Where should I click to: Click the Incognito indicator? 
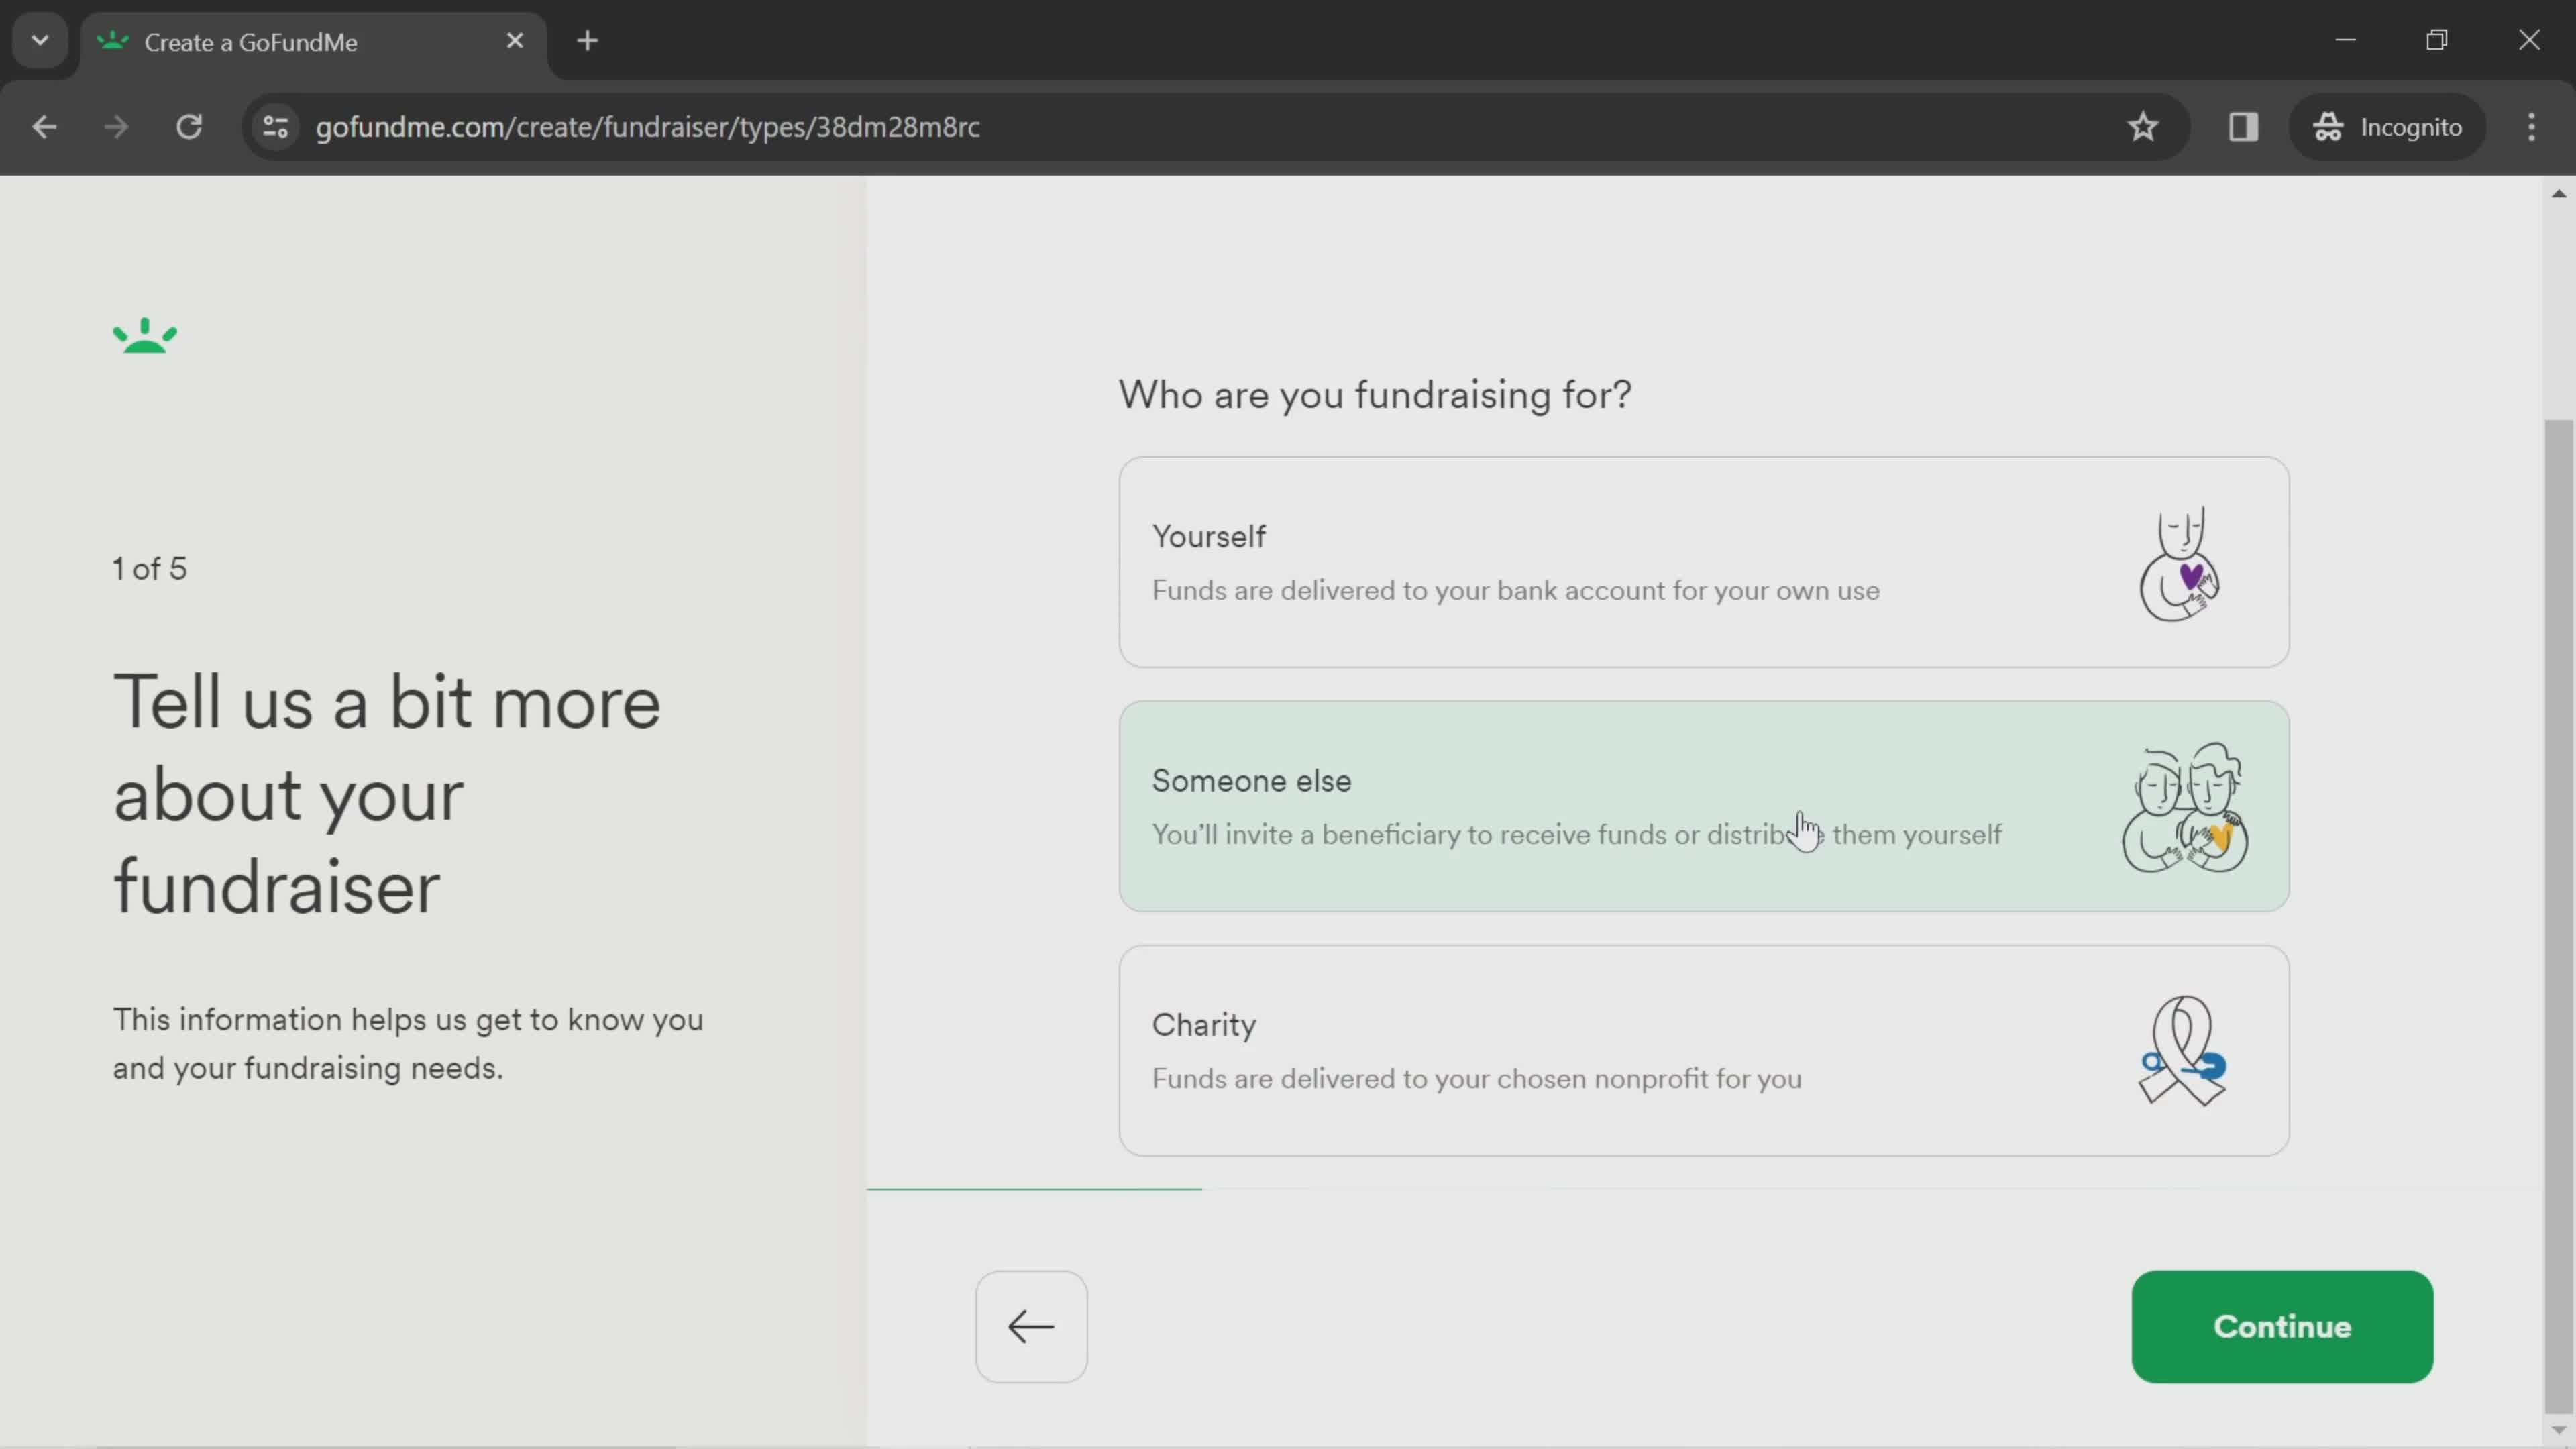click(2387, 127)
